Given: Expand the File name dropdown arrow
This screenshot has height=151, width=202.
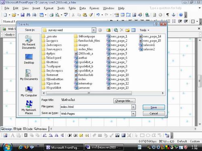Looking at the screenshot, I should [x=133, y=107].
